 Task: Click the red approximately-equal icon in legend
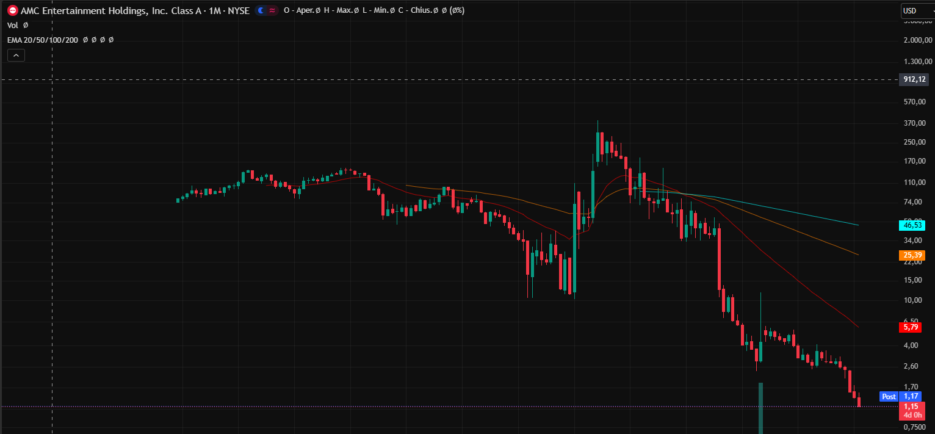point(272,10)
